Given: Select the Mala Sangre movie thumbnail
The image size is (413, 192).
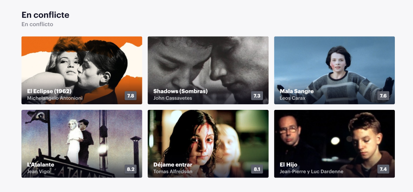Looking at the screenshot, I should 334,64.
